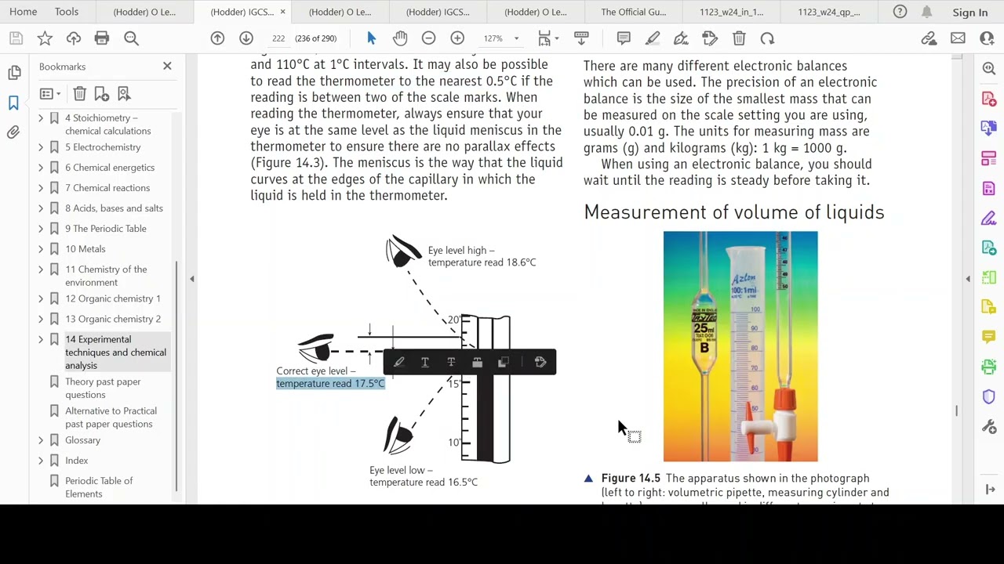Collapse the right tools pane arrow

968,279
